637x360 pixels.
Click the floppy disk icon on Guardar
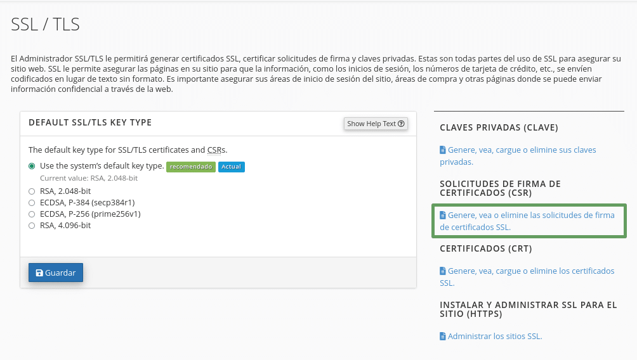pos(39,273)
